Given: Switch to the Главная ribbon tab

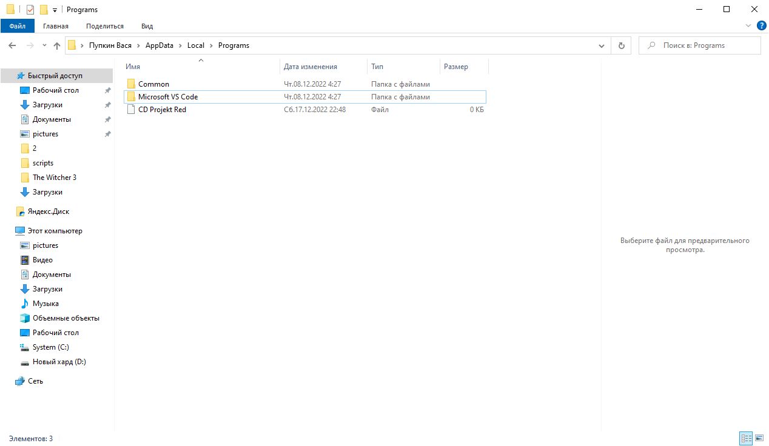Looking at the screenshot, I should click(56, 26).
